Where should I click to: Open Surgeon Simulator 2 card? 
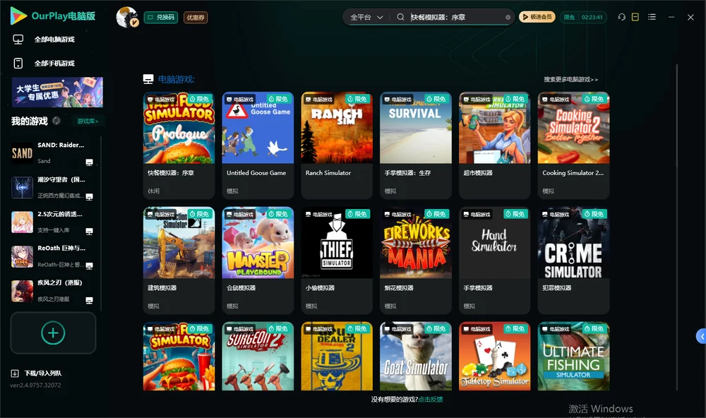coord(258,356)
